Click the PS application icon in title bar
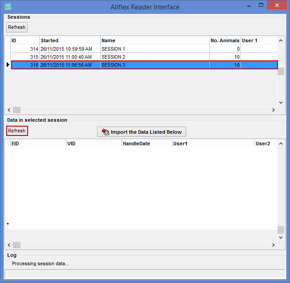The height and width of the screenshot is (283, 290). (8, 7)
